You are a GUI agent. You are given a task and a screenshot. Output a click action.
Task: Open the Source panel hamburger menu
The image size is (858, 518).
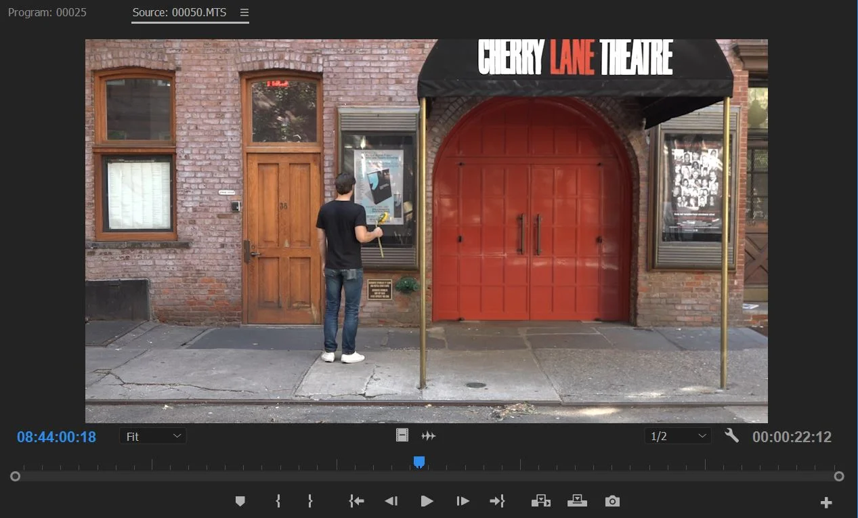pos(244,13)
